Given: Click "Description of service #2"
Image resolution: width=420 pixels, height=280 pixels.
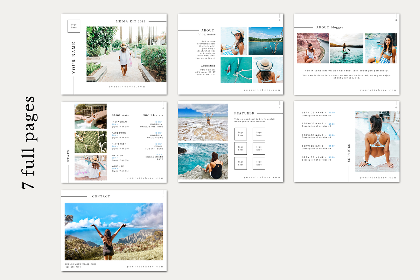Looking at the screenshot, I should [316, 126].
